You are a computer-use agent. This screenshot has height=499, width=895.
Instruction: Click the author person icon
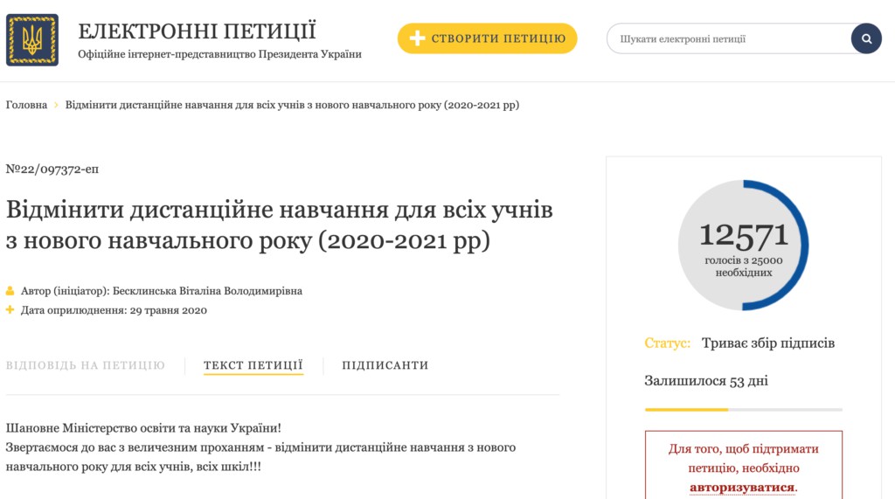(x=10, y=291)
